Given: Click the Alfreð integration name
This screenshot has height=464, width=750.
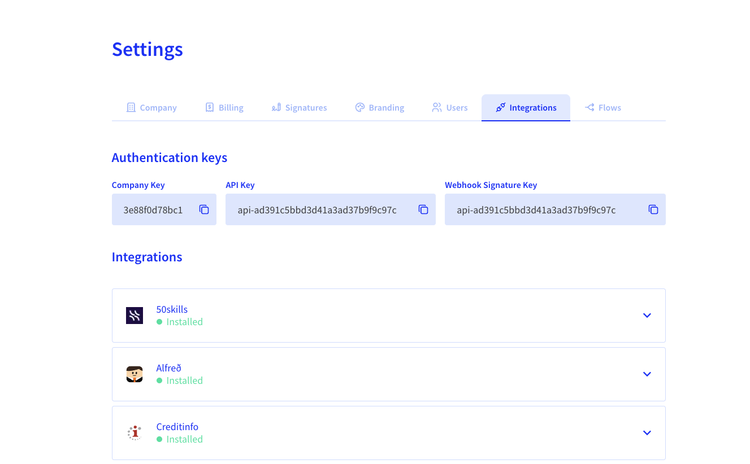Looking at the screenshot, I should (x=169, y=368).
